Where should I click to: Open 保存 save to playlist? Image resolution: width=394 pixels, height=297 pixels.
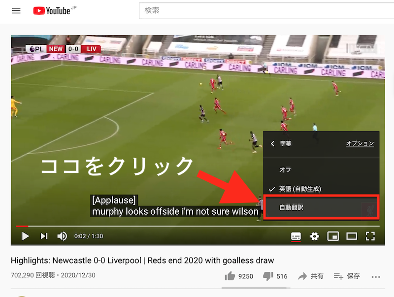347,276
